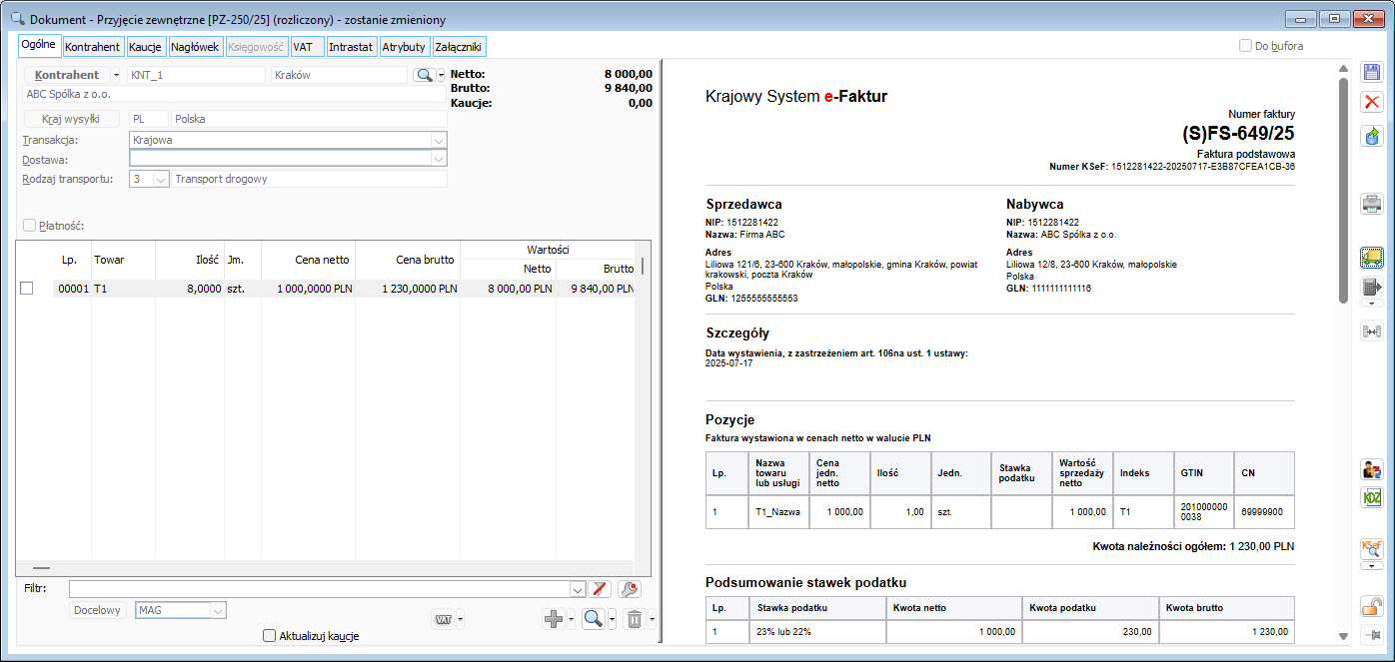Click the padlock icon in right toolbar
Viewport: 1395px width, 662px height.
point(1372,606)
